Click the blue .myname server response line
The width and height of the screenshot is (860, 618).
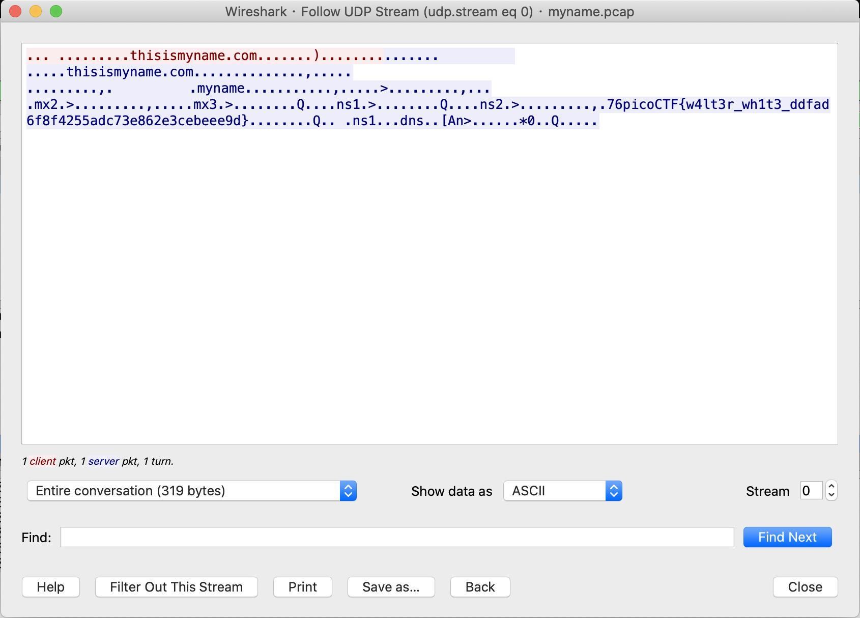tap(220, 89)
